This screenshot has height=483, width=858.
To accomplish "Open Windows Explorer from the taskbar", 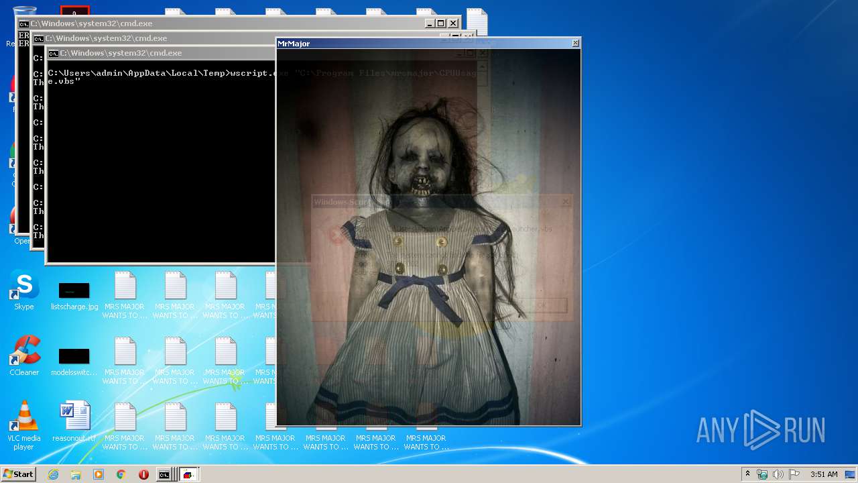I will click(x=76, y=474).
